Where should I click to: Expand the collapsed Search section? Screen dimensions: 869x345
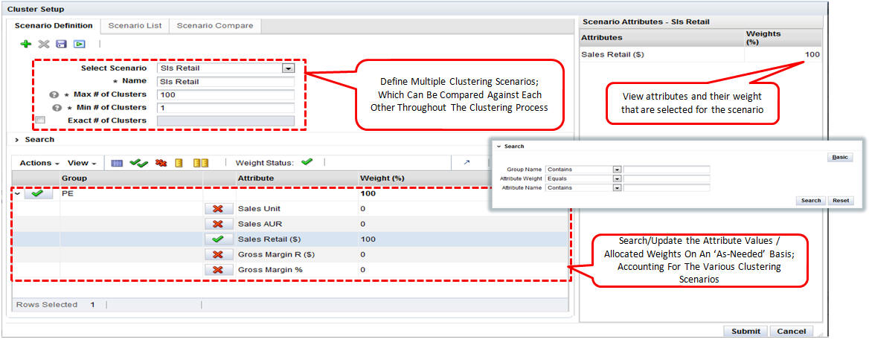point(16,140)
